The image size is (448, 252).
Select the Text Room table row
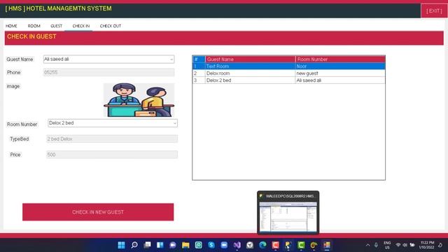pos(289,66)
